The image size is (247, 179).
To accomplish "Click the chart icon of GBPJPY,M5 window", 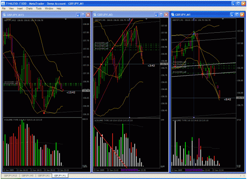I will (x=95, y=15).
